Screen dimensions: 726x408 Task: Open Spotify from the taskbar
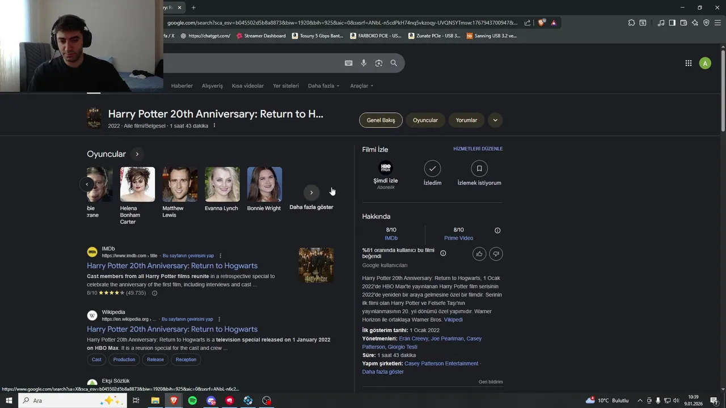(192, 401)
